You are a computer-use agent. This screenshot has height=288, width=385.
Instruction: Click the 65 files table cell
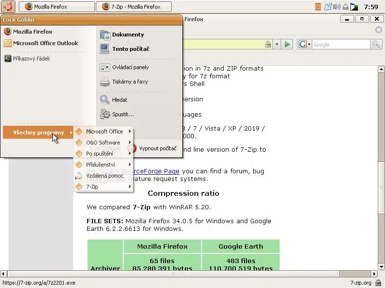(162, 262)
